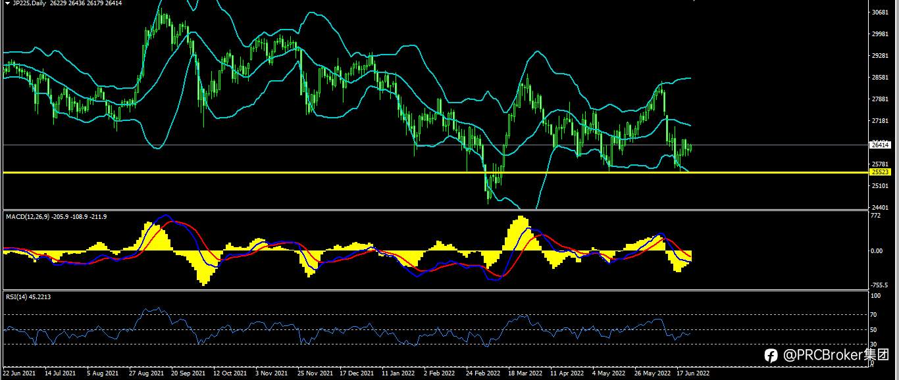The image size is (899, 380).
Task: Click the 22 Jun 2021 date label
Action: pos(20,373)
